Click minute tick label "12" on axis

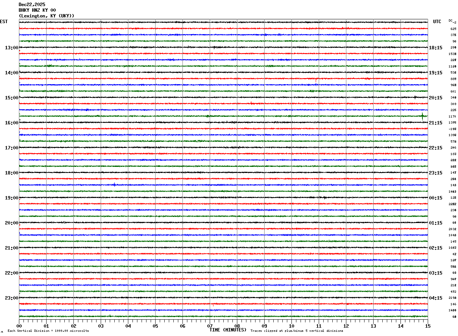[346, 326]
